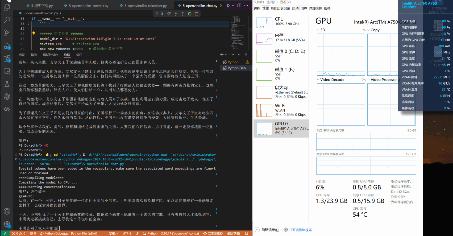Image resolution: width=453 pixels, height=236 pixels.
Task: Restart the debug session
Action: tap(190, 14)
